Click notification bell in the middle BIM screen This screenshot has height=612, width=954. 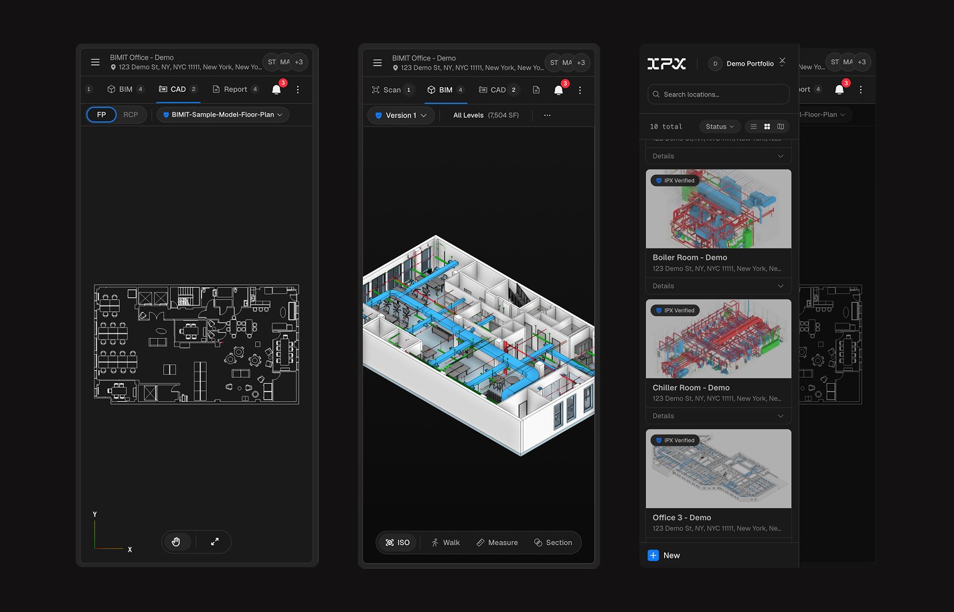pyautogui.click(x=558, y=90)
